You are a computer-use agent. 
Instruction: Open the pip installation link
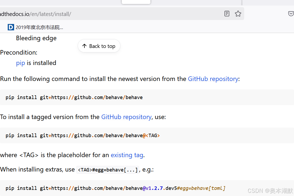click(x=21, y=63)
